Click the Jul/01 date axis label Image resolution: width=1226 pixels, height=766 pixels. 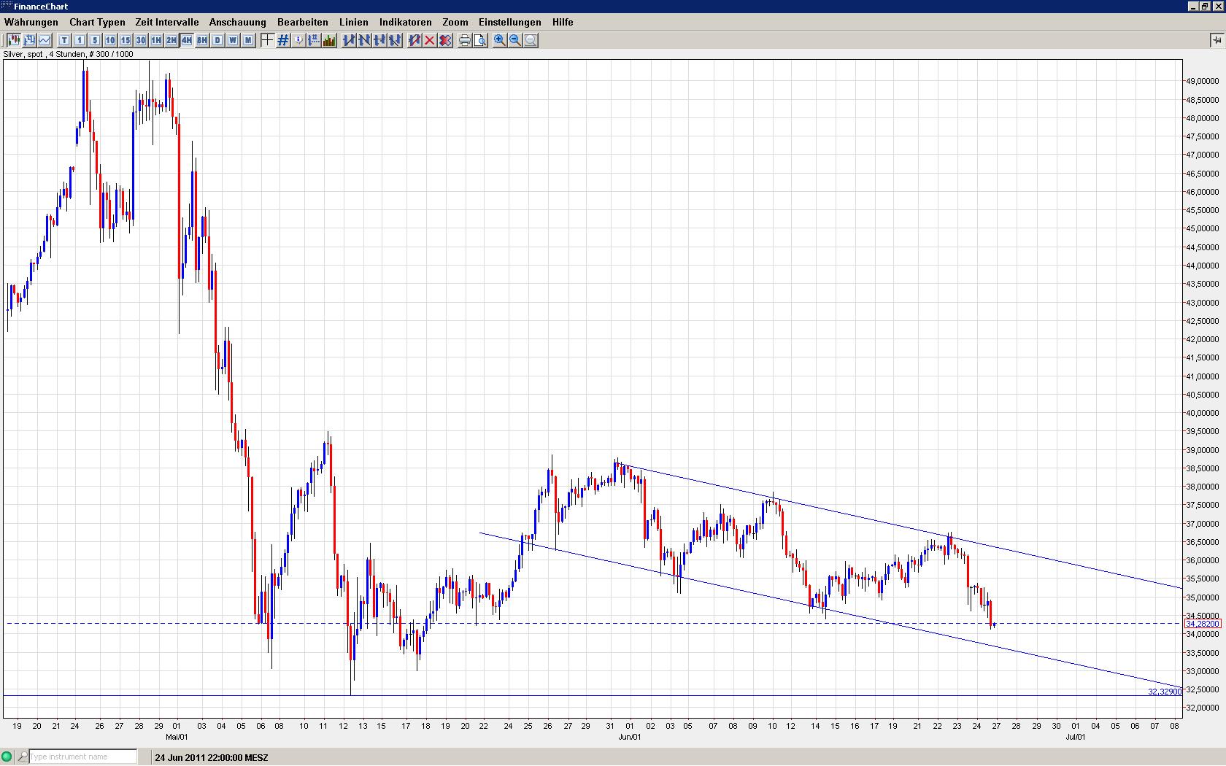[x=1075, y=737]
